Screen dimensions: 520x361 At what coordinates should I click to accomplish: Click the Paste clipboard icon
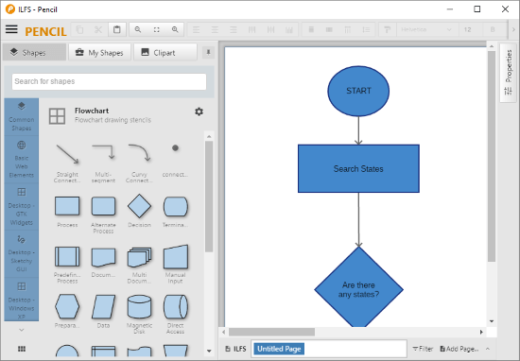(x=116, y=29)
